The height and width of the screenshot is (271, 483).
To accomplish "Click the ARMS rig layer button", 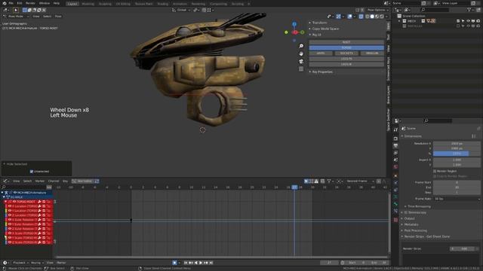I will 321,53.
